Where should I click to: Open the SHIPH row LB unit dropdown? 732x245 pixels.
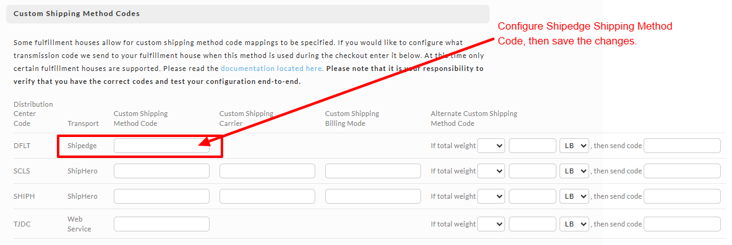coord(574,196)
